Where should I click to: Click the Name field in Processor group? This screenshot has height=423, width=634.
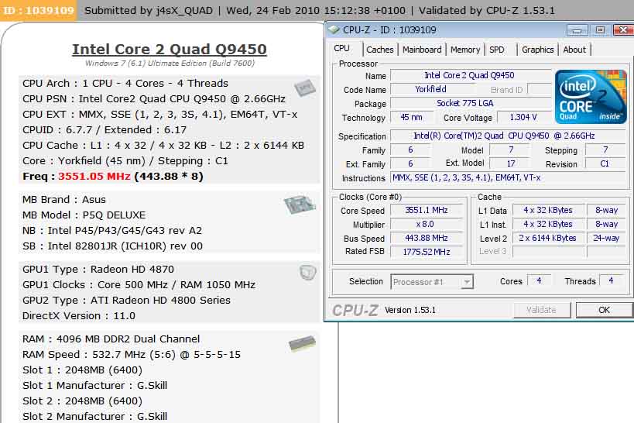coord(471,75)
